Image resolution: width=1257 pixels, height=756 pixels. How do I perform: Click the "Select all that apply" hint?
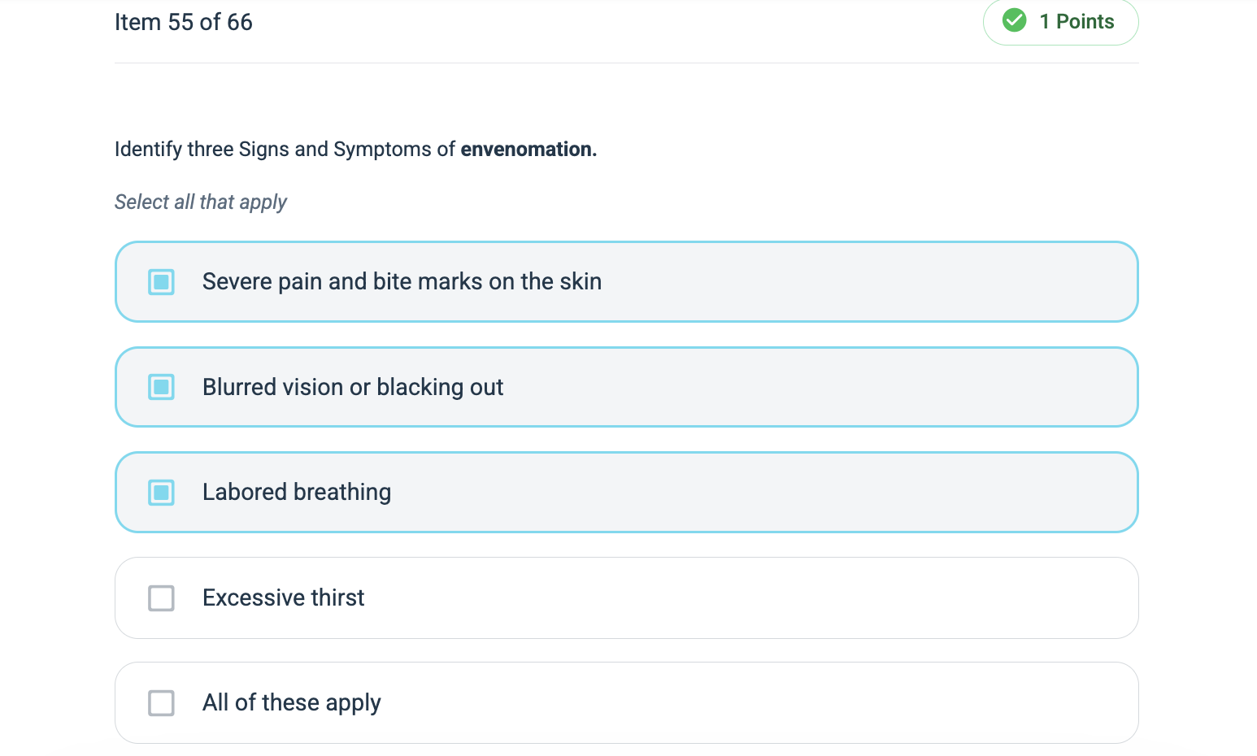pyautogui.click(x=201, y=202)
